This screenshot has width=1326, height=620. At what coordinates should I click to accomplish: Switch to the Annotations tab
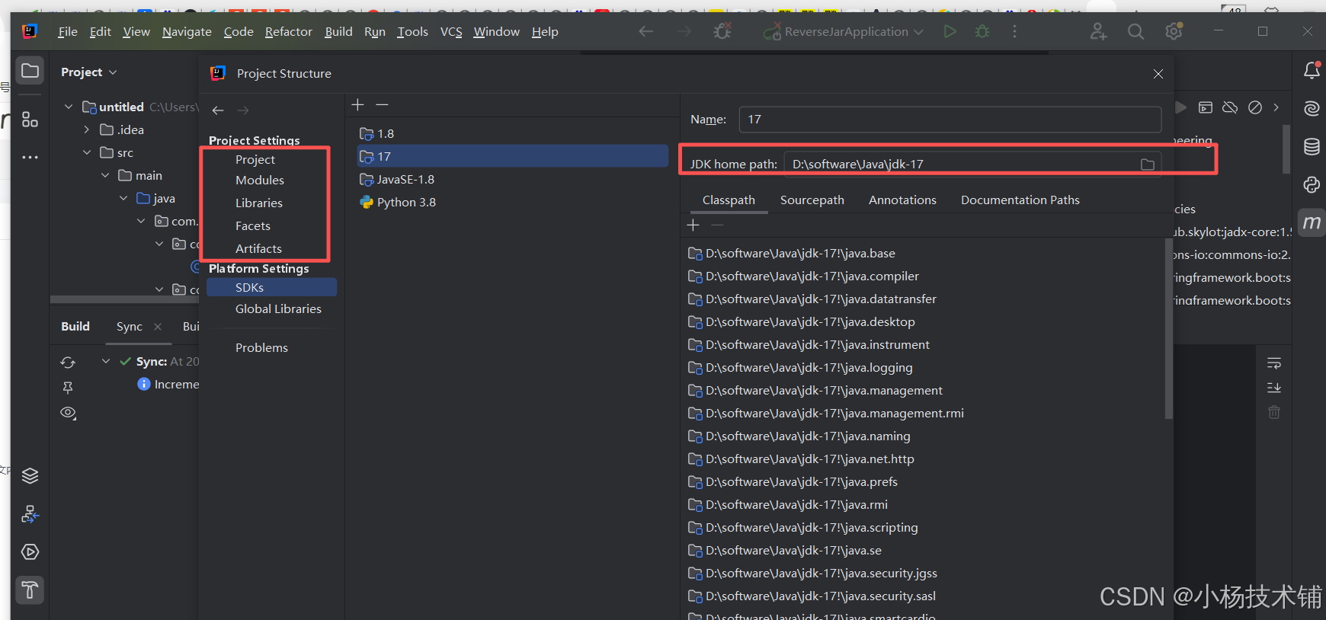point(902,200)
